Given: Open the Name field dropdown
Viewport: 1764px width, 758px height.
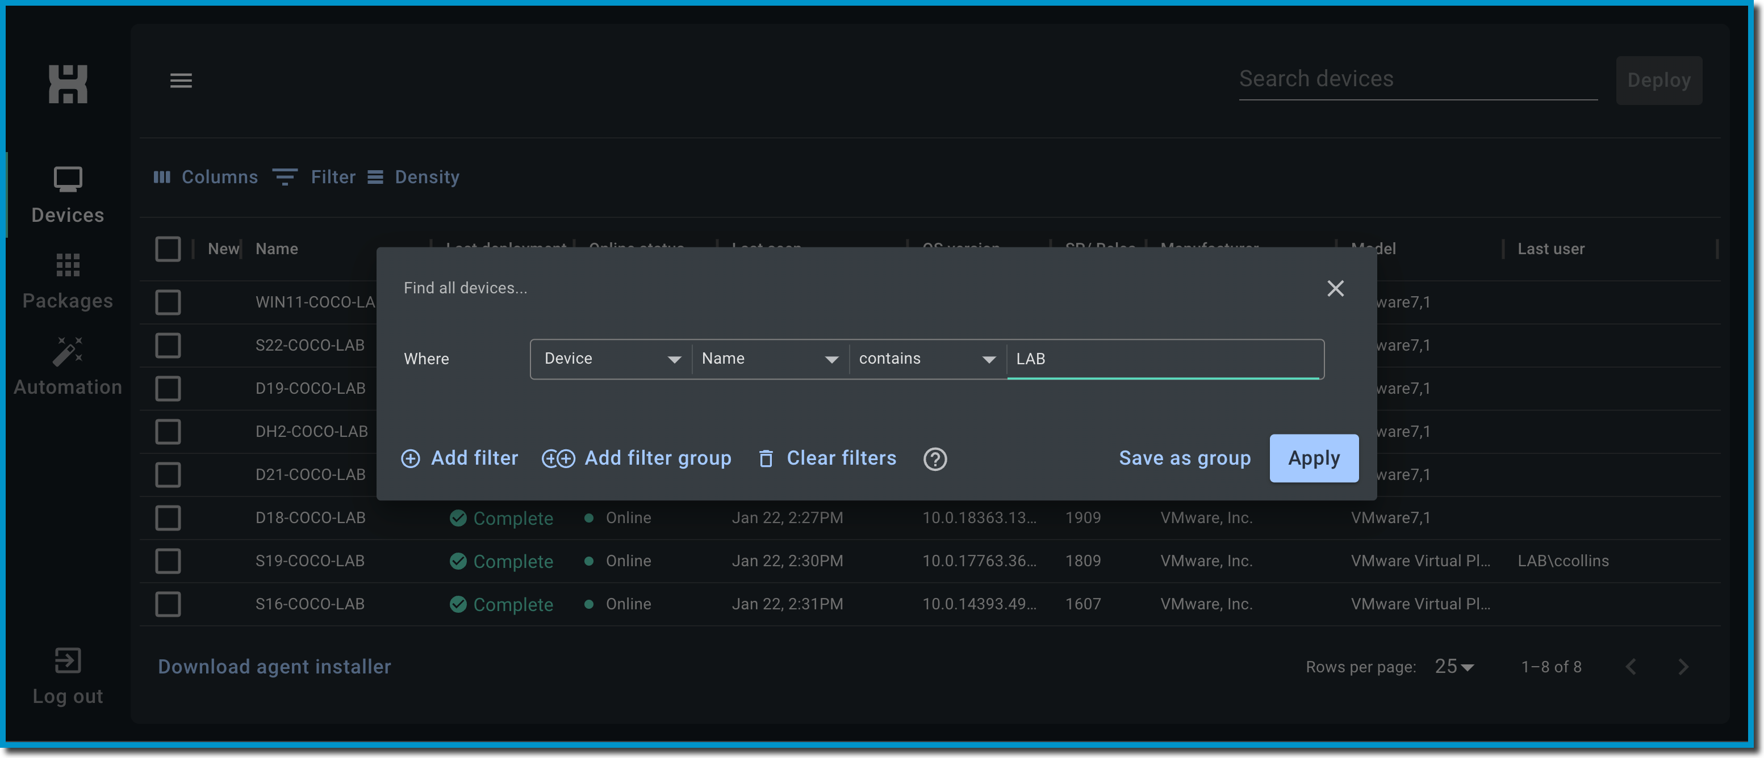Looking at the screenshot, I should (770, 359).
